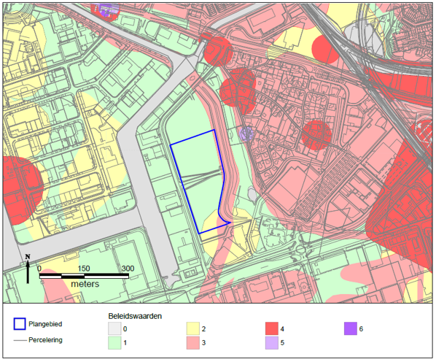Viewport: 436px width, 362px height.
Task: Click the gray Percelering legend line
Action: tap(20, 340)
